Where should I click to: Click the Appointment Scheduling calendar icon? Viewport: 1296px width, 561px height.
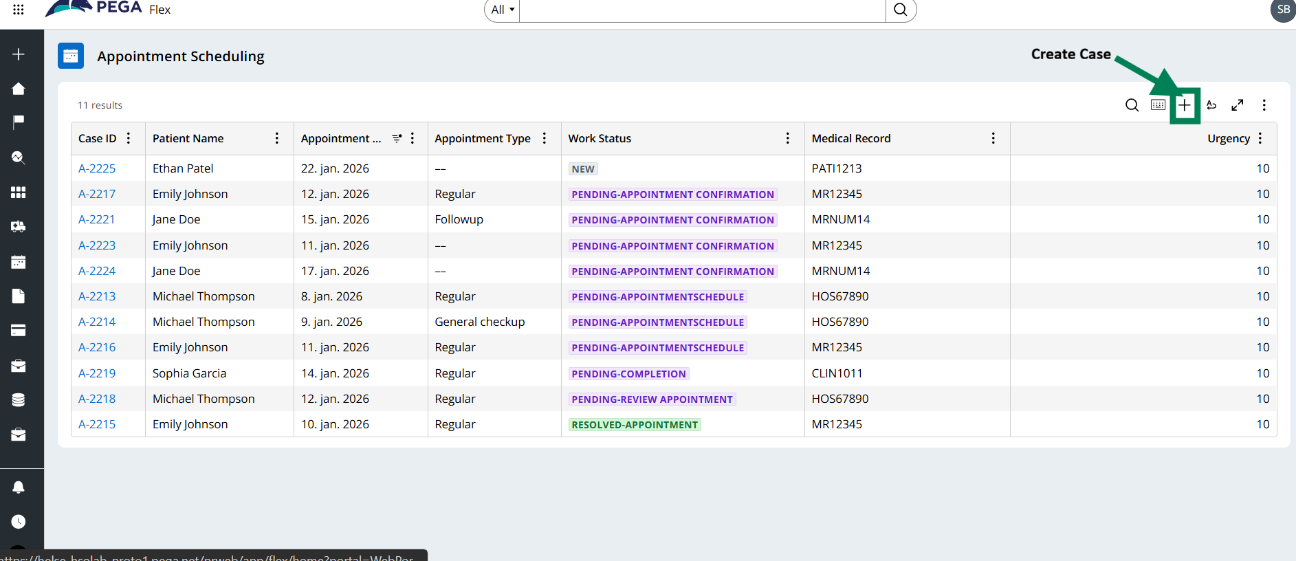(x=71, y=56)
